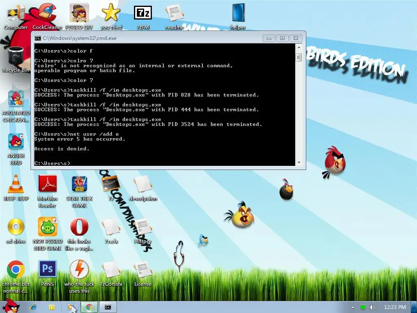The image size is (417, 313).
Task: Click the cmd scrollbar down arrow
Action: [x=298, y=162]
